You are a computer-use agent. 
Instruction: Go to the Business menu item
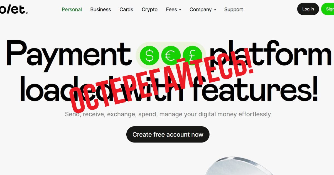click(x=100, y=9)
